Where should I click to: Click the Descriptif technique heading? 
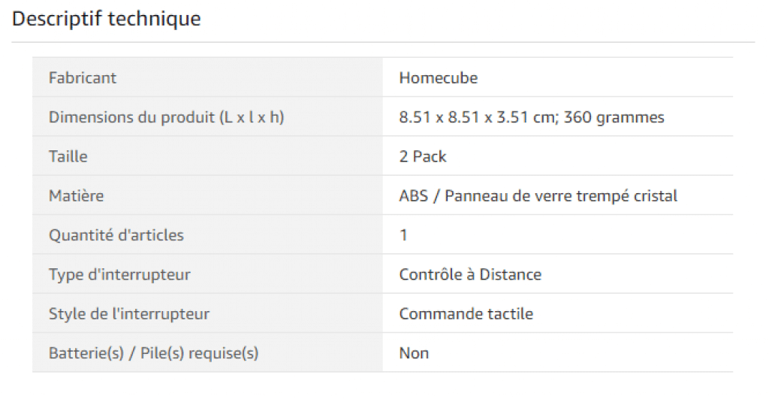(107, 19)
